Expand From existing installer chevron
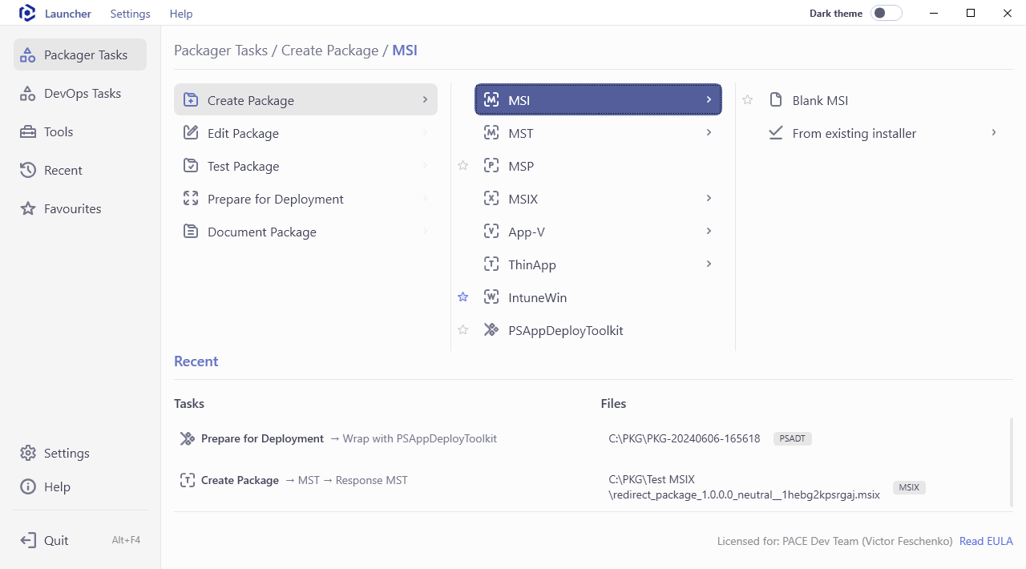Screen dimensions: 1026x569 [x=993, y=132]
